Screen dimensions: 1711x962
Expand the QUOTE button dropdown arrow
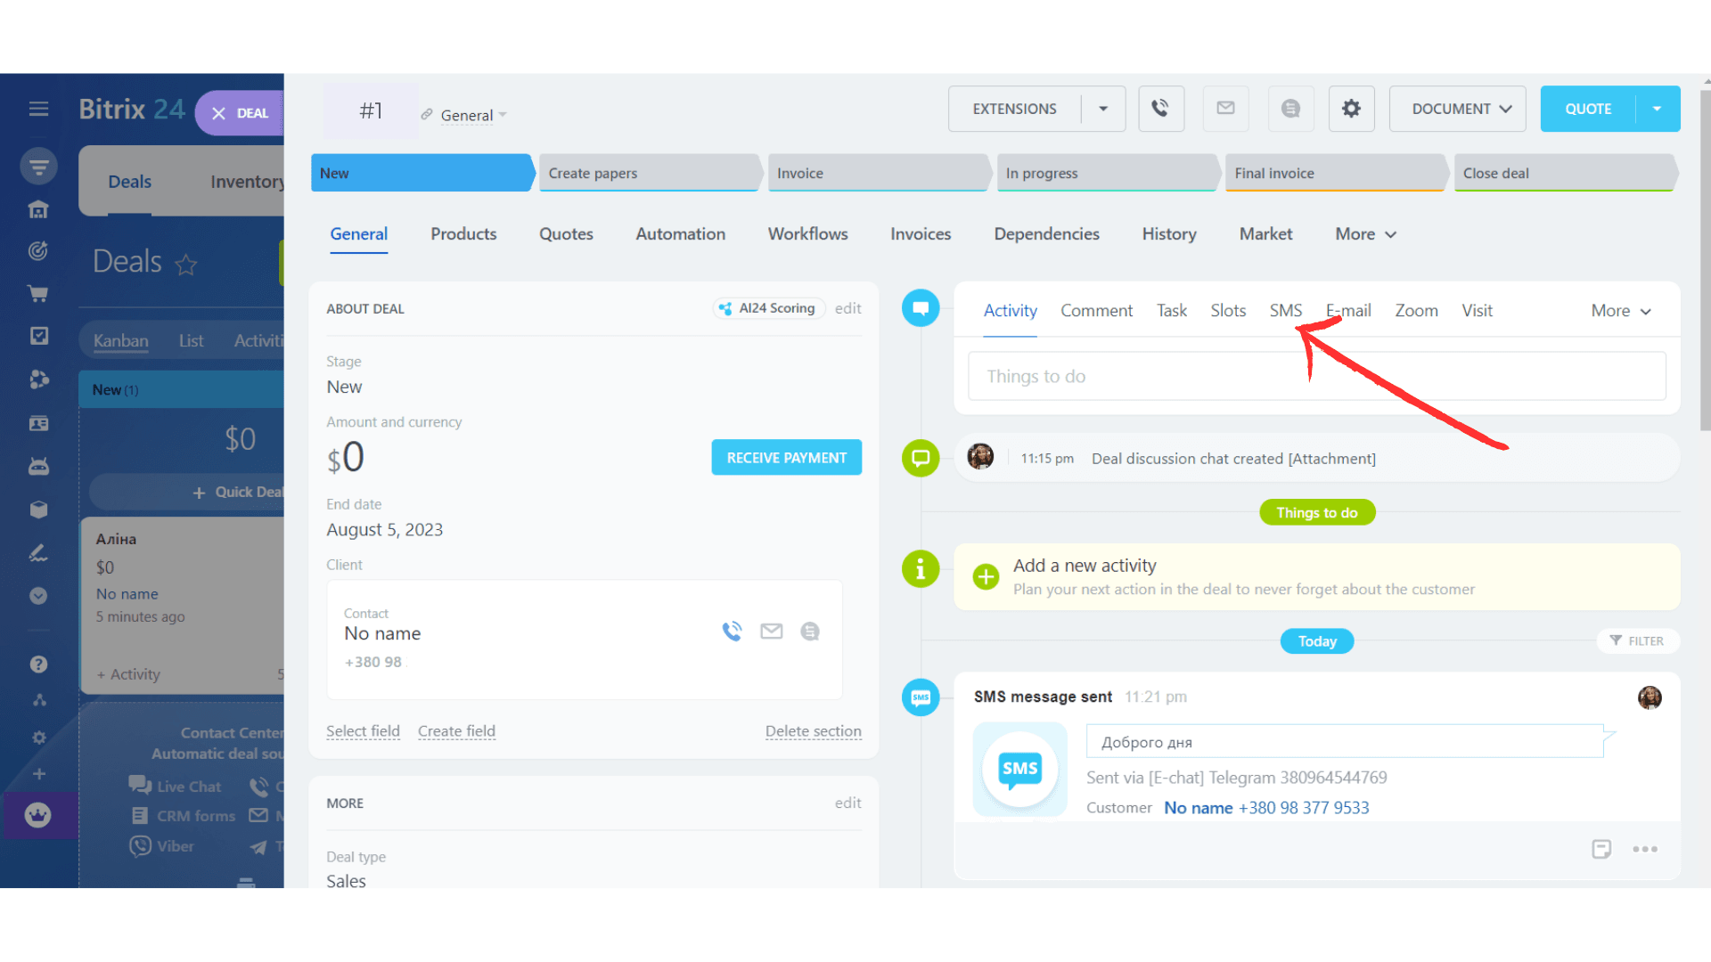[x=1658, y=109]
